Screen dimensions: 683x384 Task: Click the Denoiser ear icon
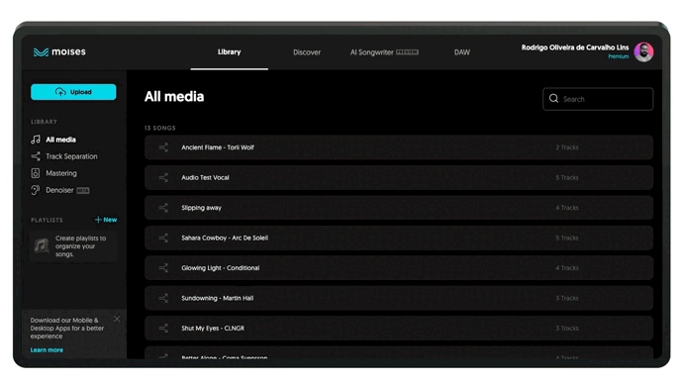tap(36, 190)
